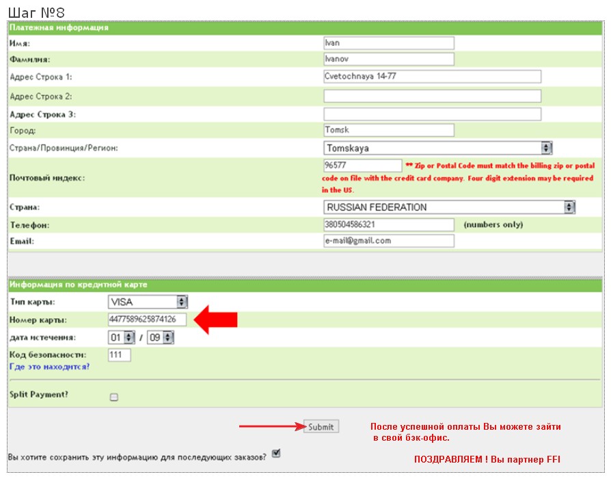Click the postal code field

pos(362,166)
